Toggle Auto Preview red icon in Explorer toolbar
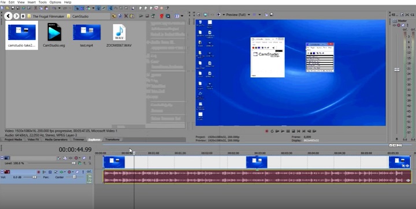Viewport: 416px width, 209px height. pyautogui.click(x=161, y=16)
